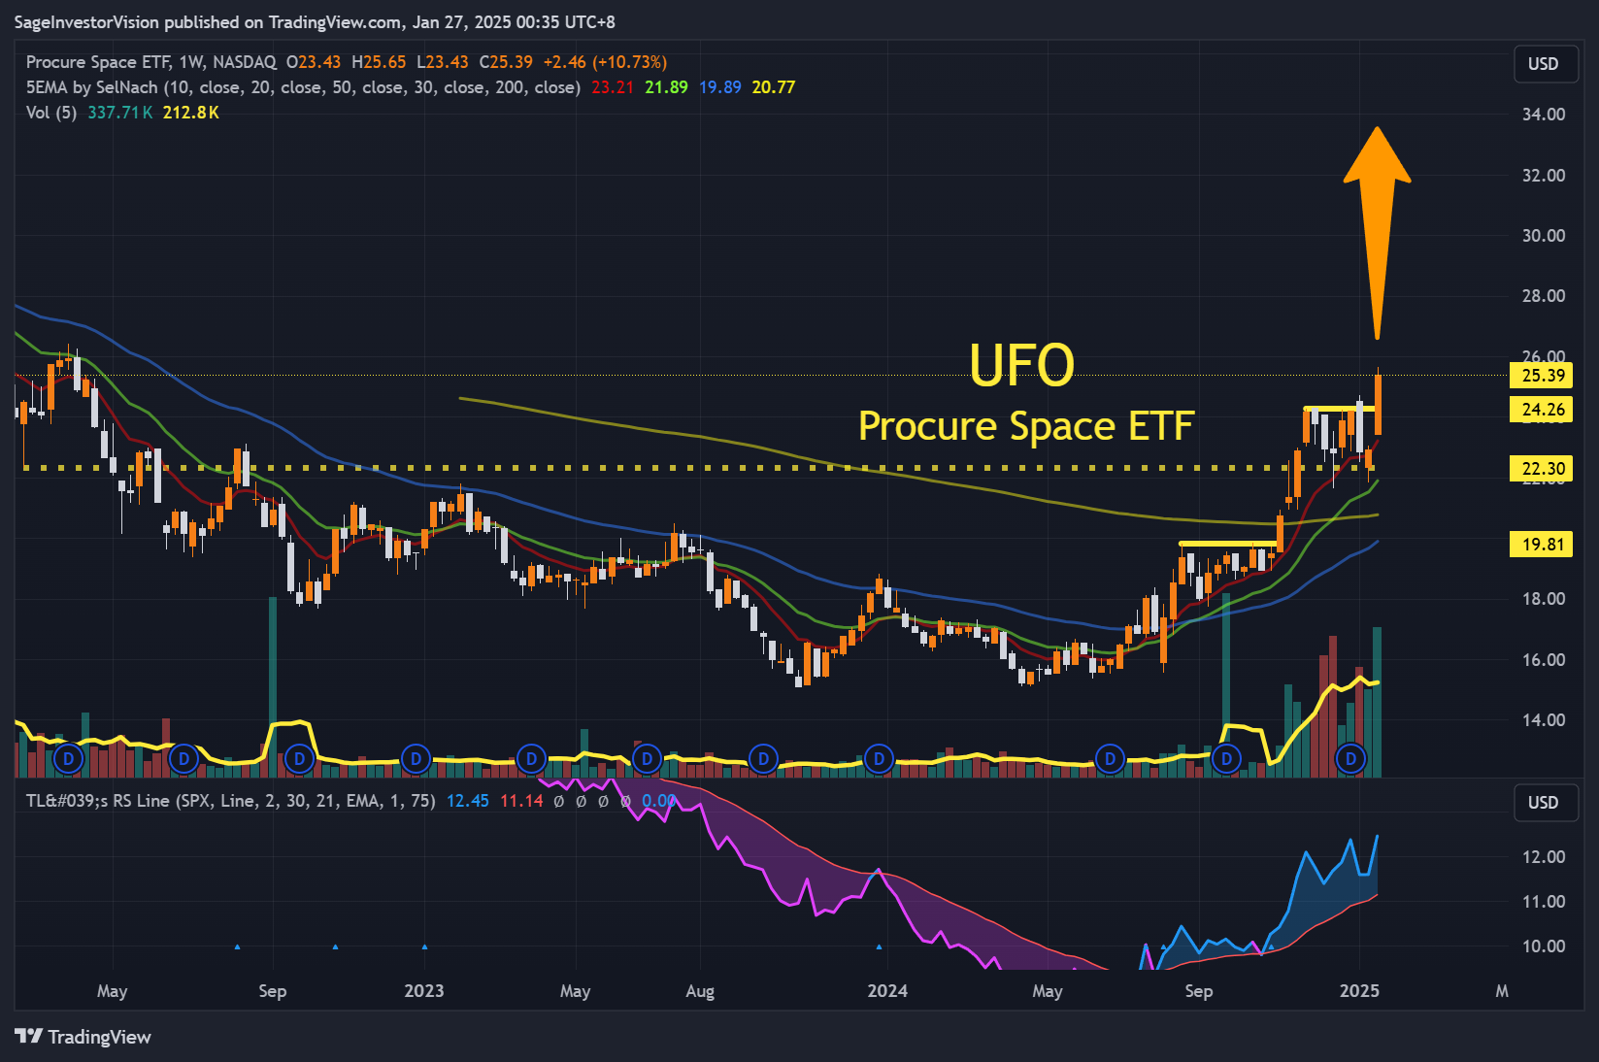This screenshot has height=1062, width=1599.
Task: Click the low value 'L23.43' in the legend
Action: click(443, 62)
